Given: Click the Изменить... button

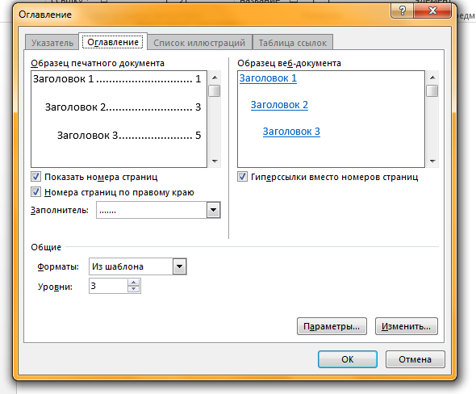Looking at the screenshot, I should (x=407, y=326).
